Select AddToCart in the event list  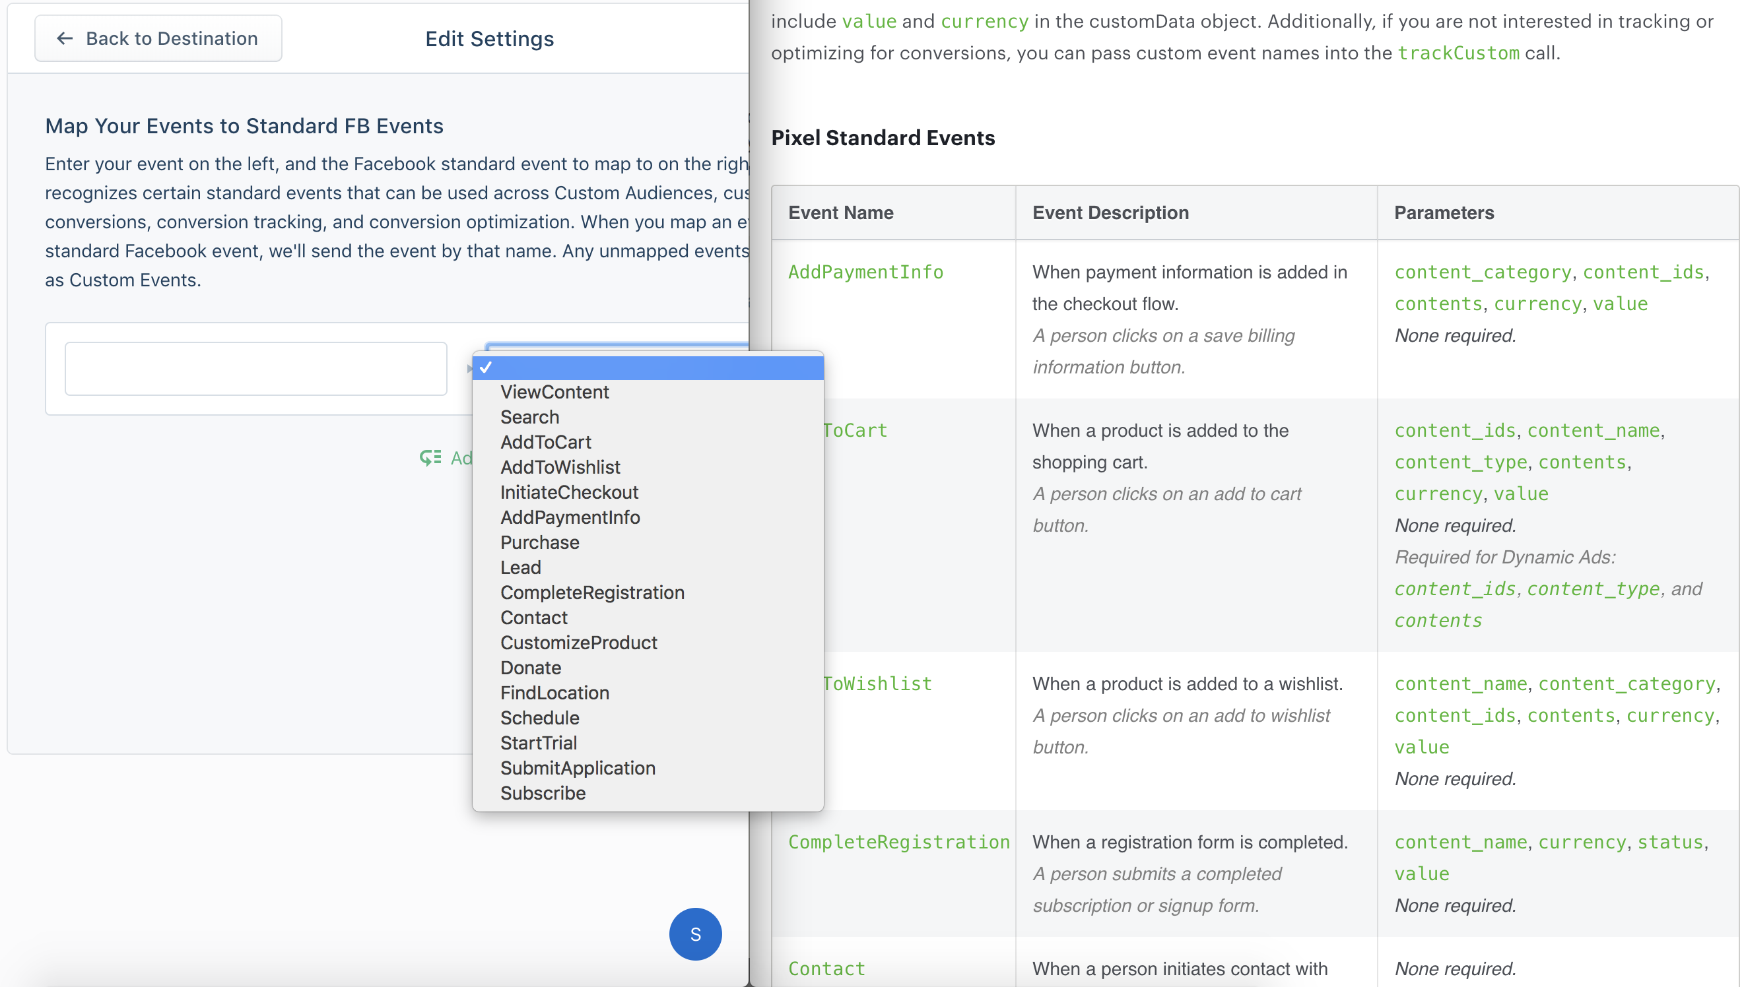click(x=545, y=442)
